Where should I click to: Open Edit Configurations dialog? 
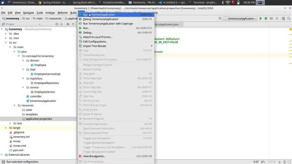(x=116, y=41)
